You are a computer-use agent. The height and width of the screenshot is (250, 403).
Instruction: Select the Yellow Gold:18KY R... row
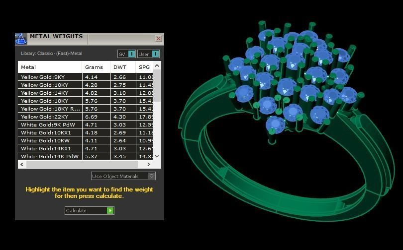(86, 109)
